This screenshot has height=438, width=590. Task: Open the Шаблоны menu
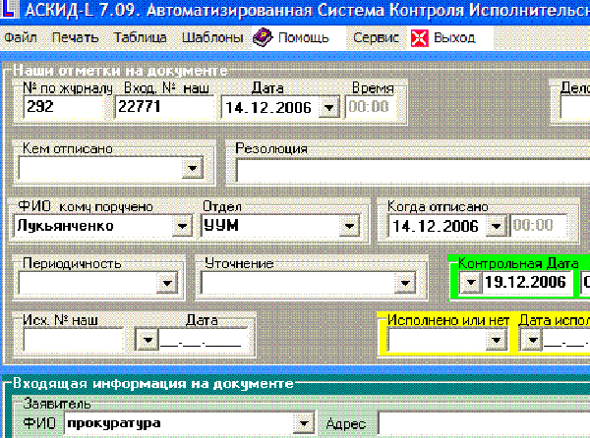(212, 37)
